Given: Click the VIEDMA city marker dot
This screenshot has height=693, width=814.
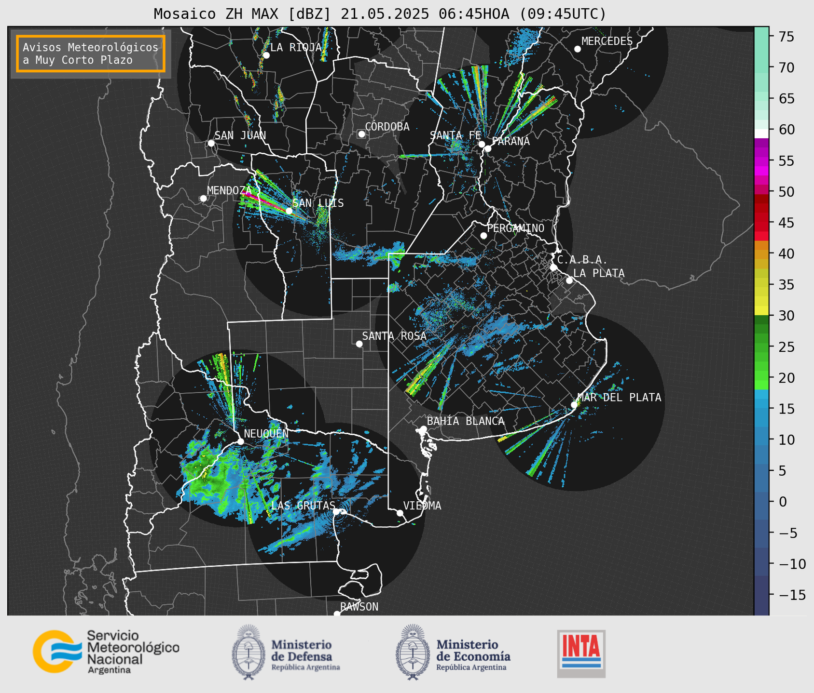Looking at the screenshot, I should [400, 513].
